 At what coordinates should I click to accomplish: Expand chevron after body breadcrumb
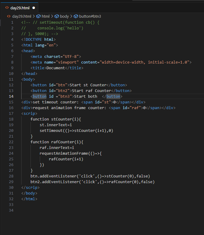(71, 16)
